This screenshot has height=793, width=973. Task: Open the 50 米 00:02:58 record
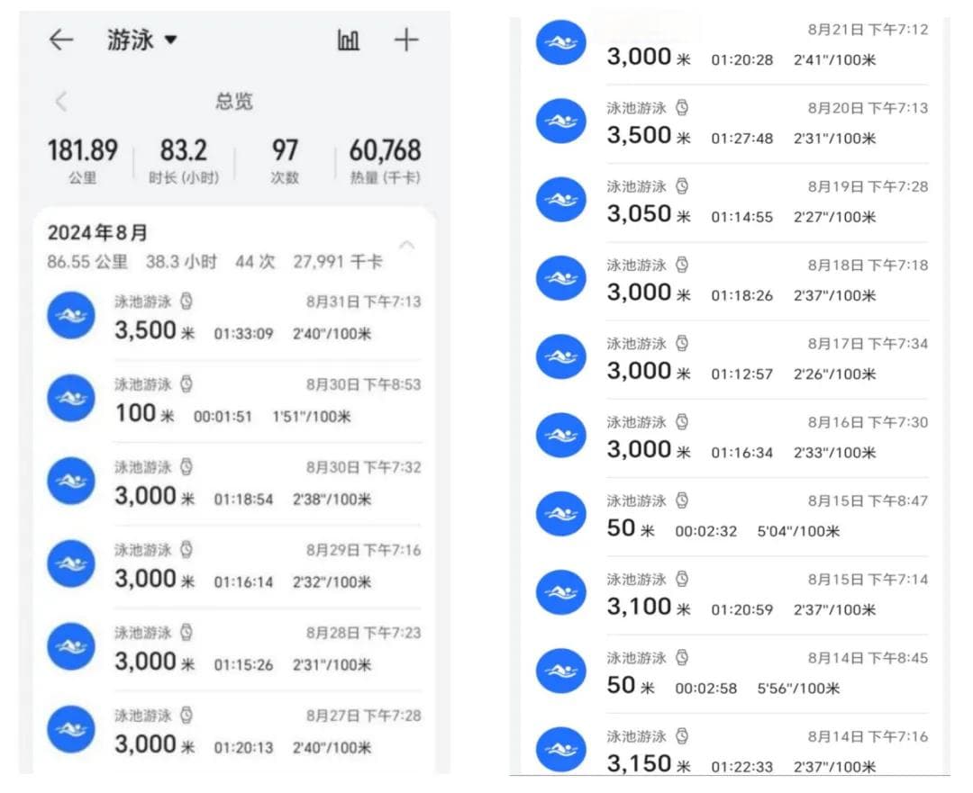pos(732,674)
